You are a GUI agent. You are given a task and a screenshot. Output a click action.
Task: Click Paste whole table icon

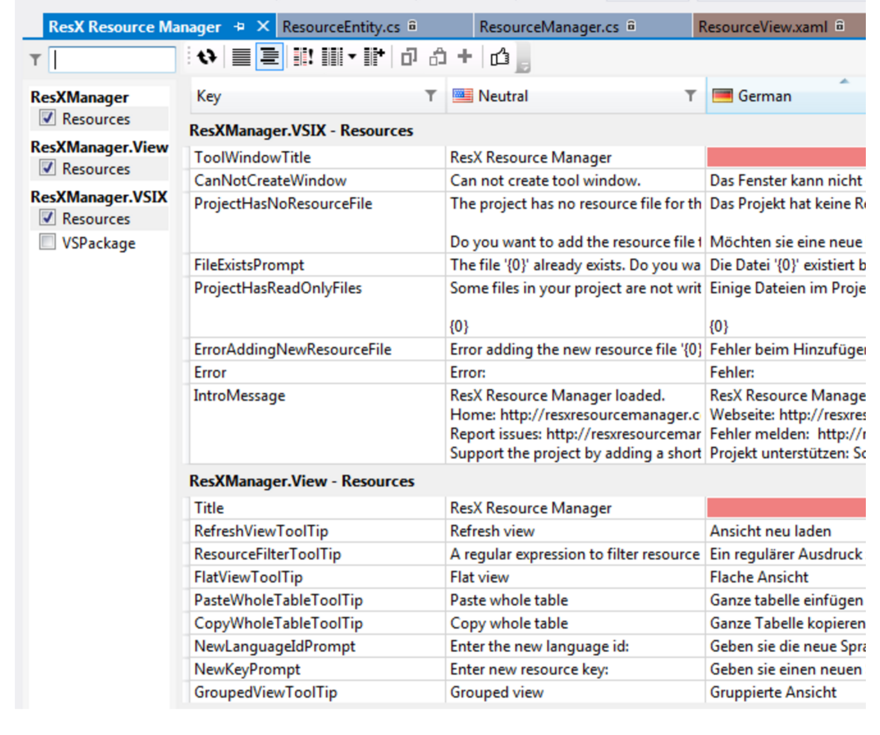438,57
